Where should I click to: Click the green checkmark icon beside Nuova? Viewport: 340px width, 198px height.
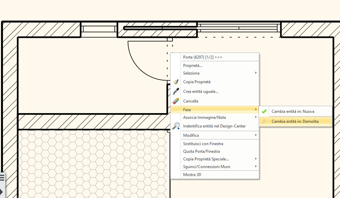point(264,111)
